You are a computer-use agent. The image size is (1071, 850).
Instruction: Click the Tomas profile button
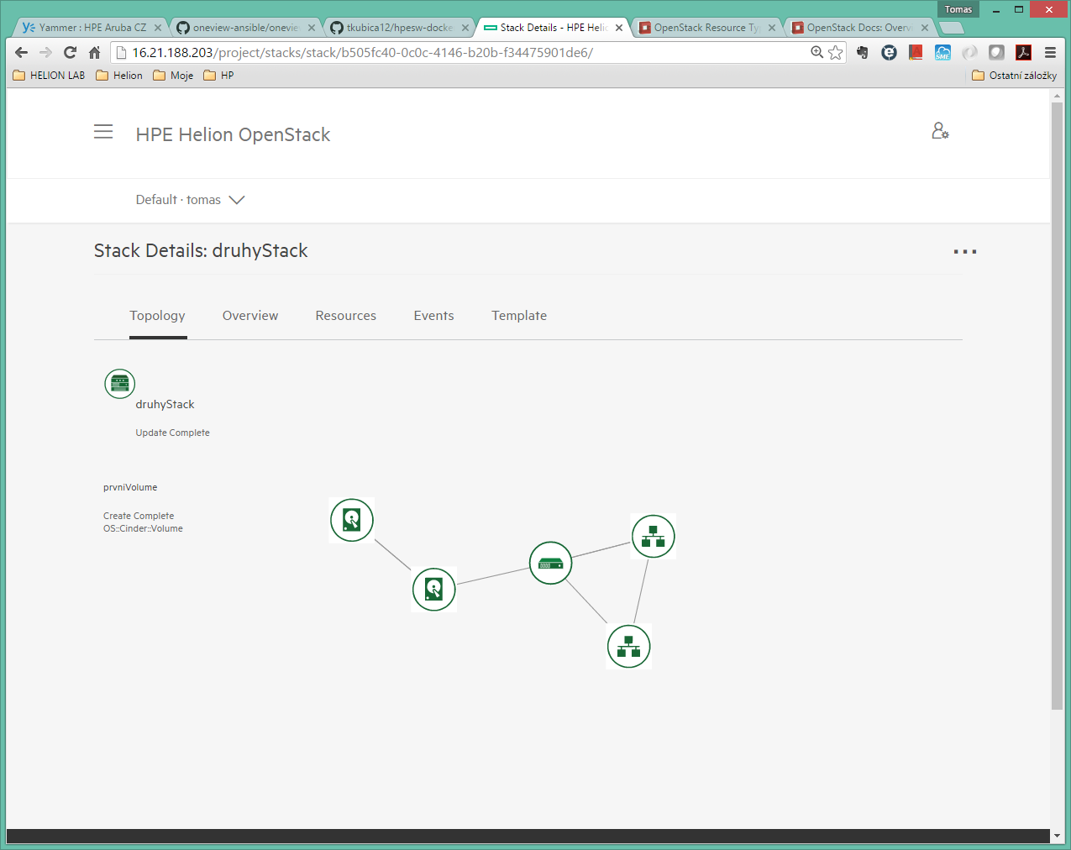pyautogui.click(x=958, y=9)
